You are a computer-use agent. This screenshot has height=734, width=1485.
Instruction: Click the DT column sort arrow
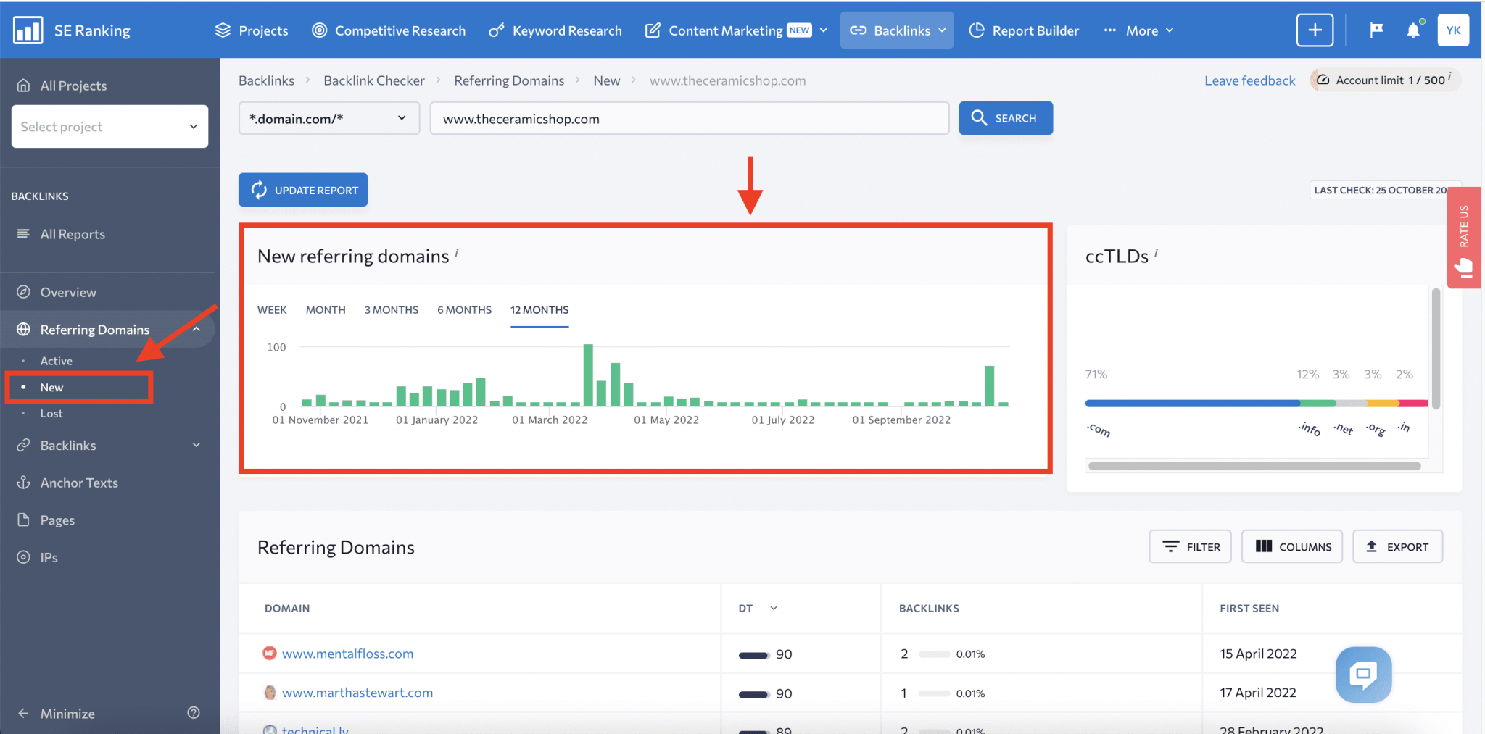point(773,609)
